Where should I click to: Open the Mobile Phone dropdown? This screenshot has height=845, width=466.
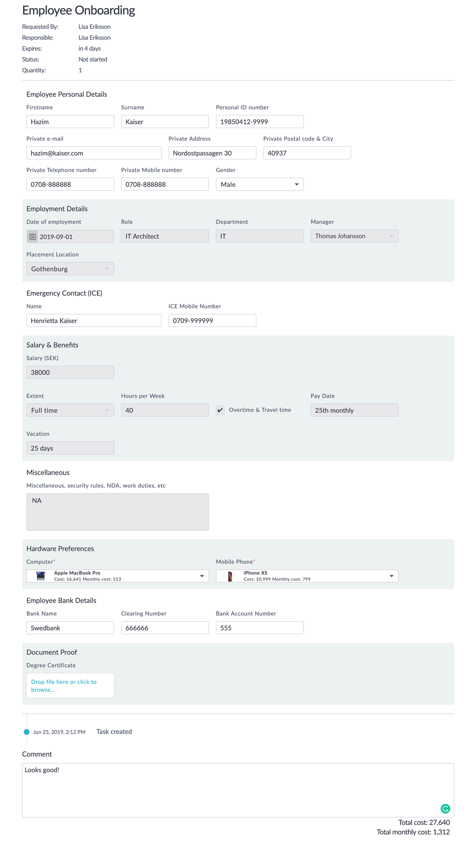(391, 576)
